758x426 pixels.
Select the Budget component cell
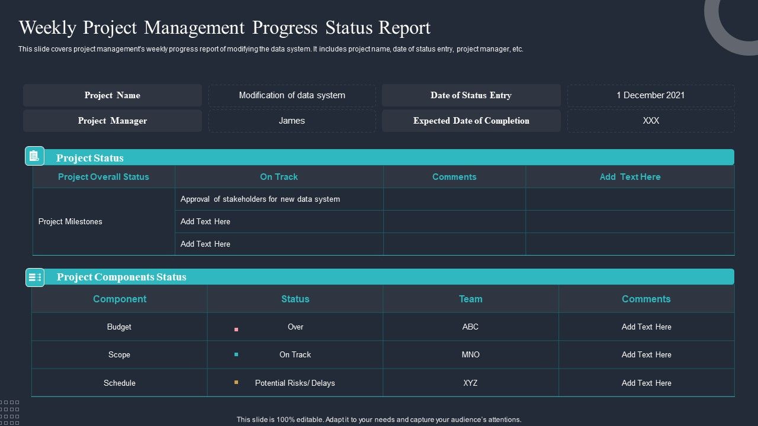click(x=120, y=327)
